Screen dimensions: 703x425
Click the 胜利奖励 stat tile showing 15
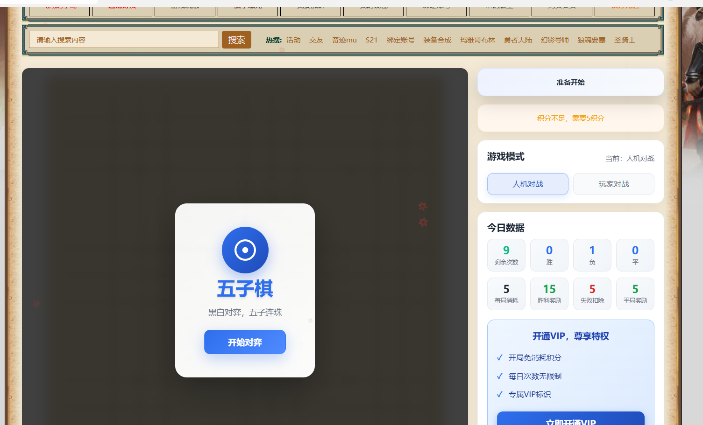(x=549, y=293)
